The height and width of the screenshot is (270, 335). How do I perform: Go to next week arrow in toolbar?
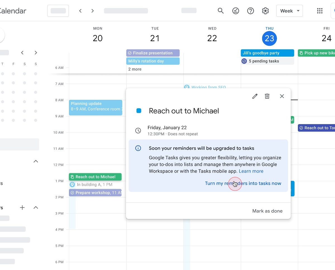pyautogui.click(x=93, y=11)
